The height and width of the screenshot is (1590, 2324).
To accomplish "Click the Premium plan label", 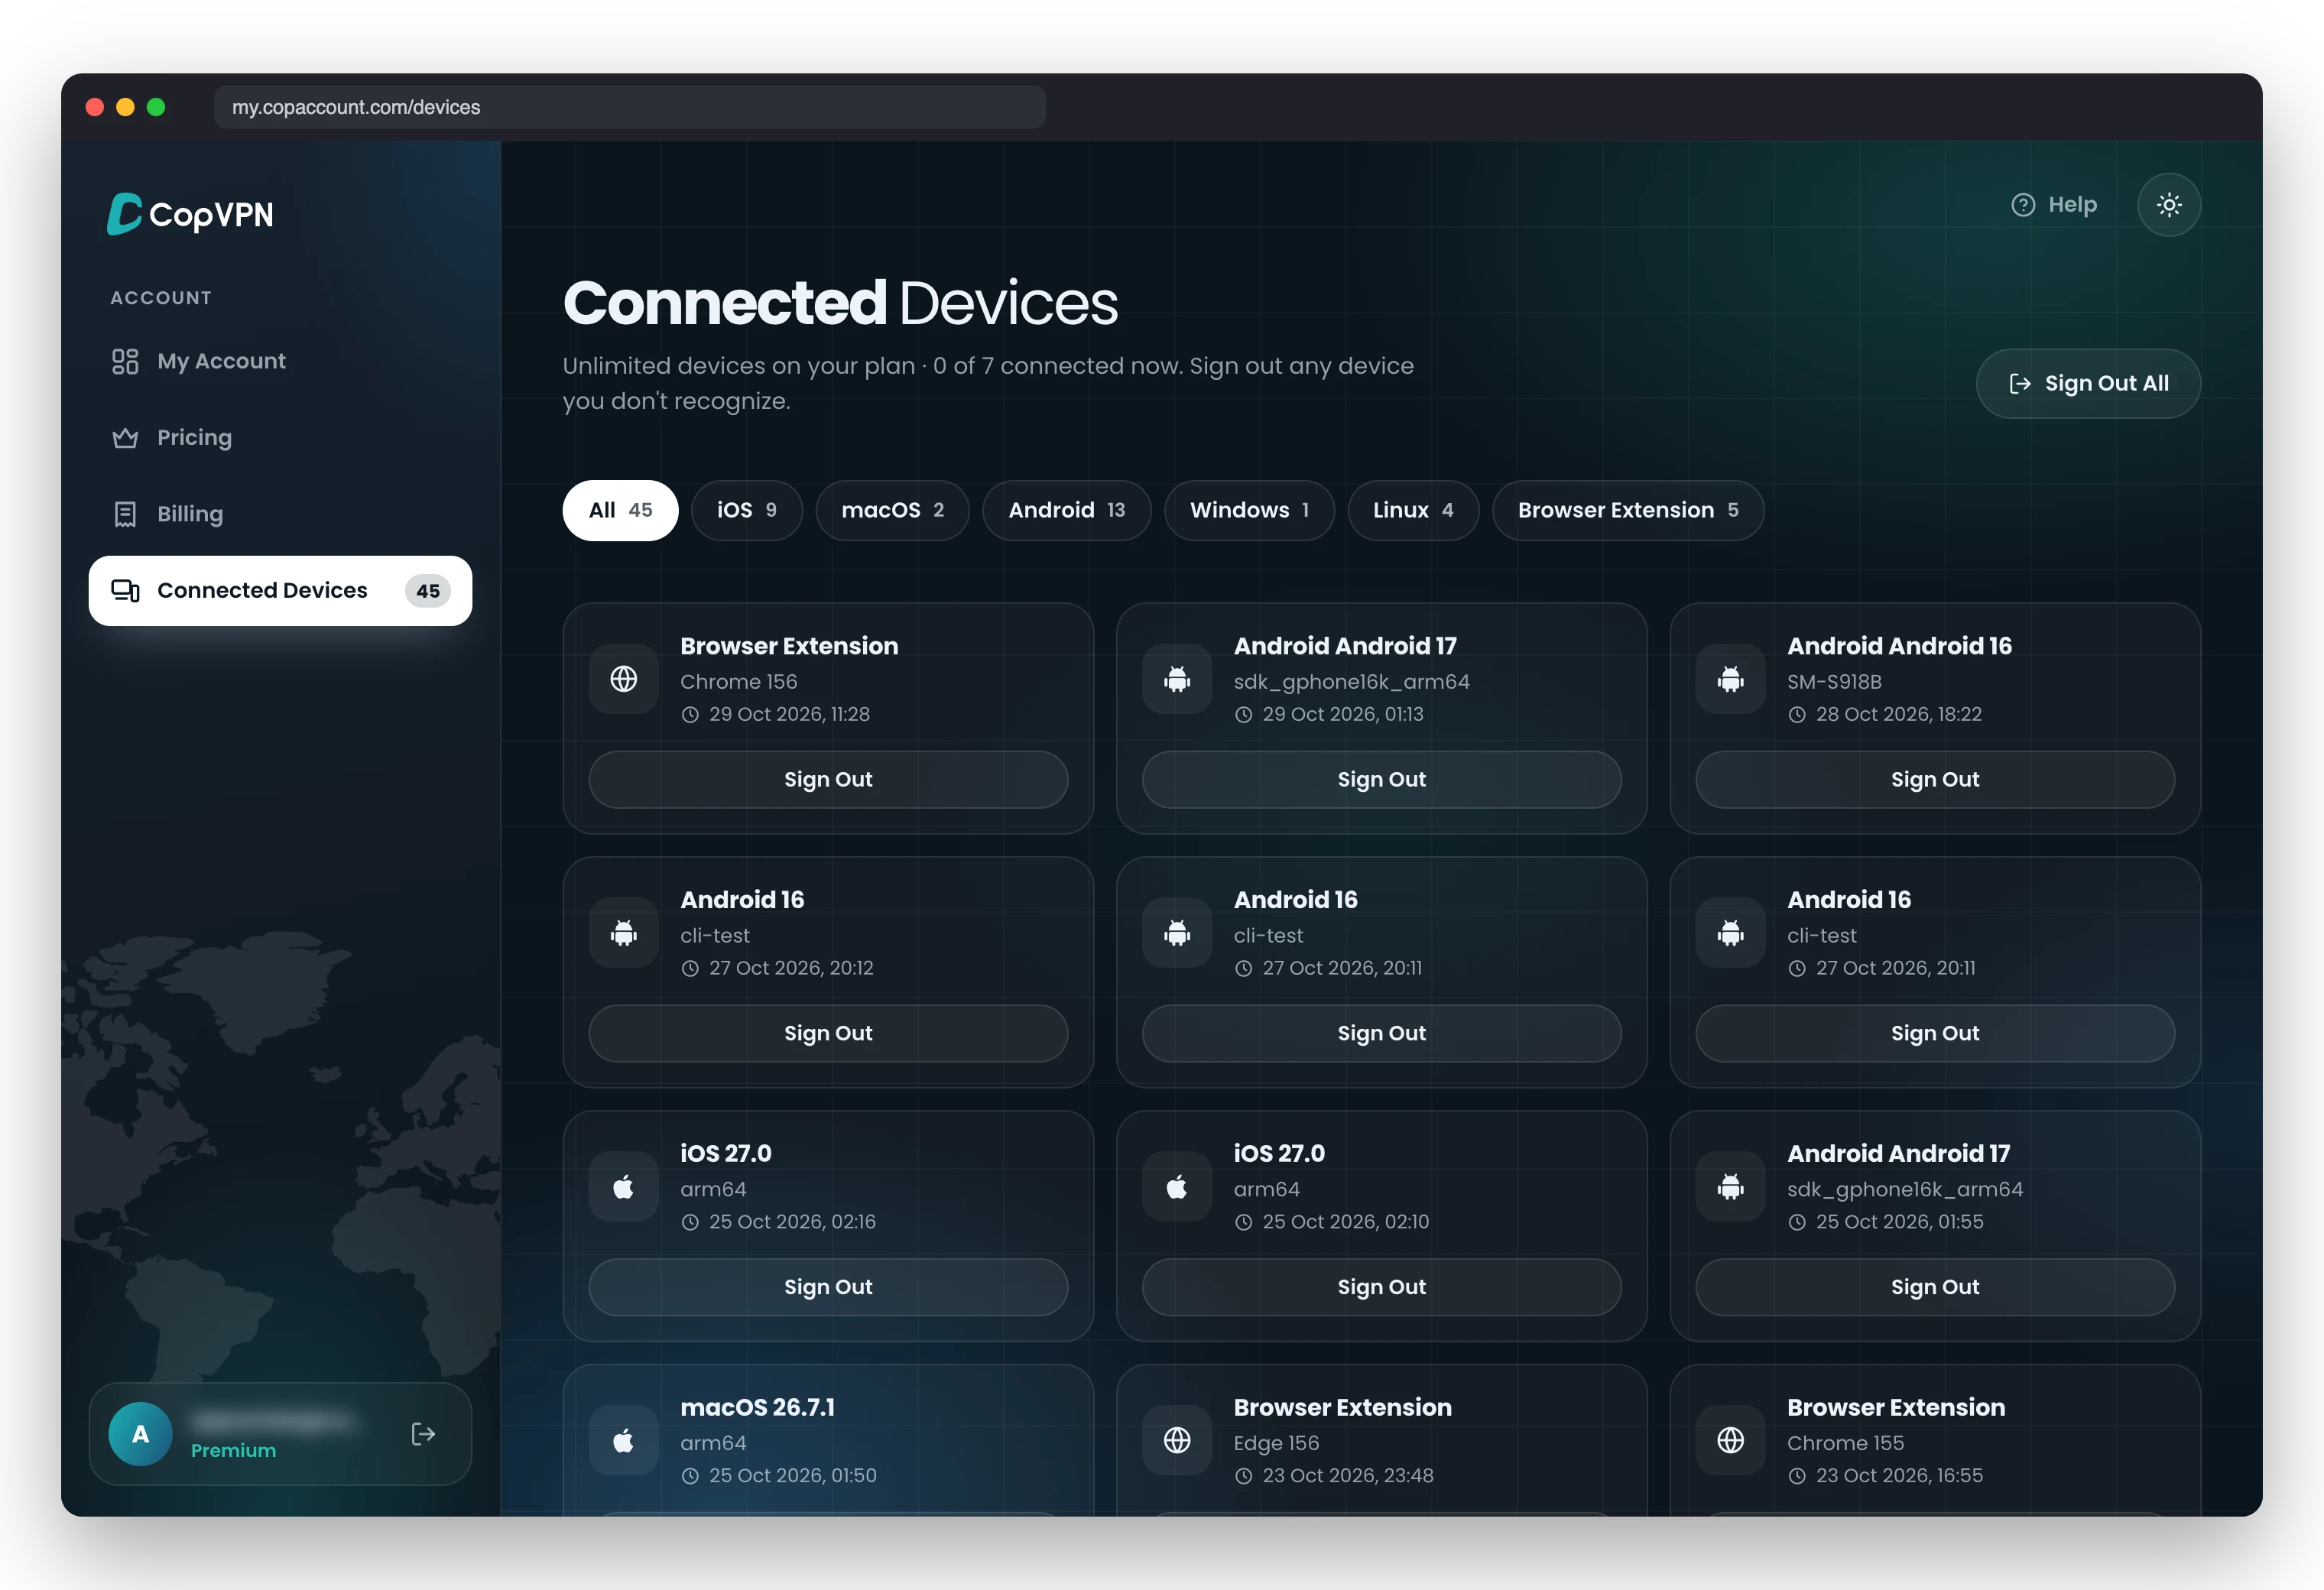I will pos(233,1450).
